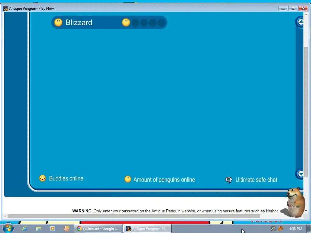Click the Antique Penguin title bar icon

click(x=5, y=8)
